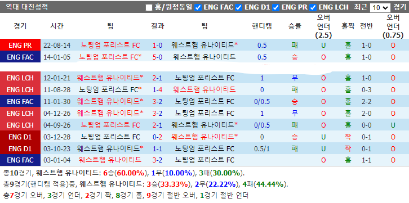Click the ENG FAC league tag for 14-01-05
Image resolution: width=409 pixels, height=203 pixels.
click(20, 57)
